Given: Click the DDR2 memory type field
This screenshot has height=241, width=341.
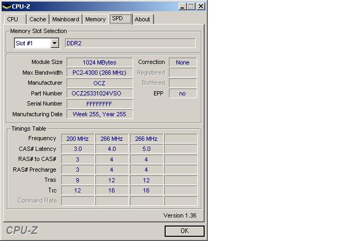Looking at the screenshot, I should (130, 43).
